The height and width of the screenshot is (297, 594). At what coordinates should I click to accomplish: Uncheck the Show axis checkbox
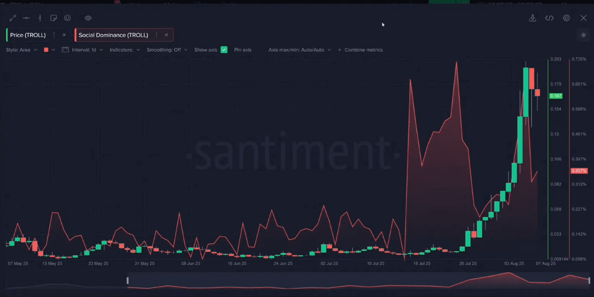pyautogui.click(x=224, y=50)
